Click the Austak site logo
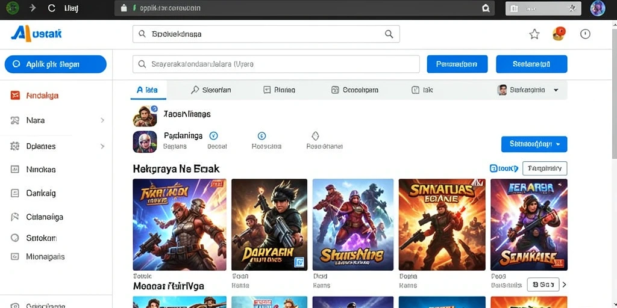Viewport: 617px width, 308px height. tap(36, 34)
